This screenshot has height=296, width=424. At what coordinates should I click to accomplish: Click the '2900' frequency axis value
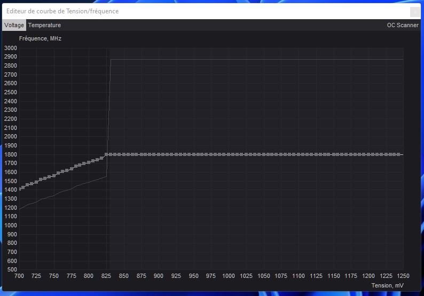(11, 57)
